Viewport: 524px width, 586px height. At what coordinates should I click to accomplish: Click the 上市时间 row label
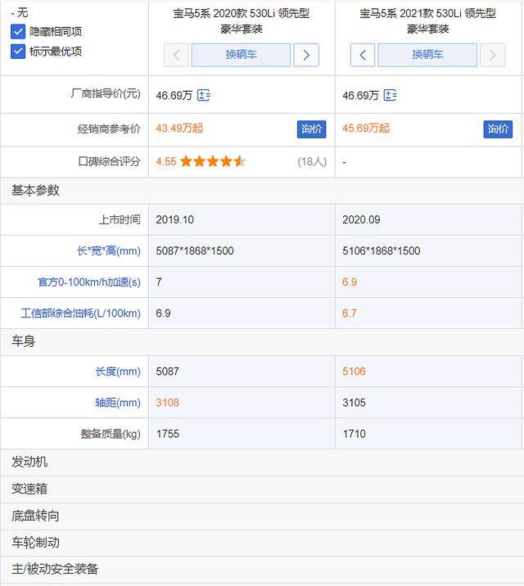coord(120,219)
